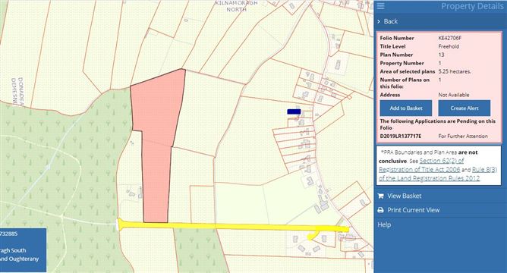Click the Not Available address value

454,95
